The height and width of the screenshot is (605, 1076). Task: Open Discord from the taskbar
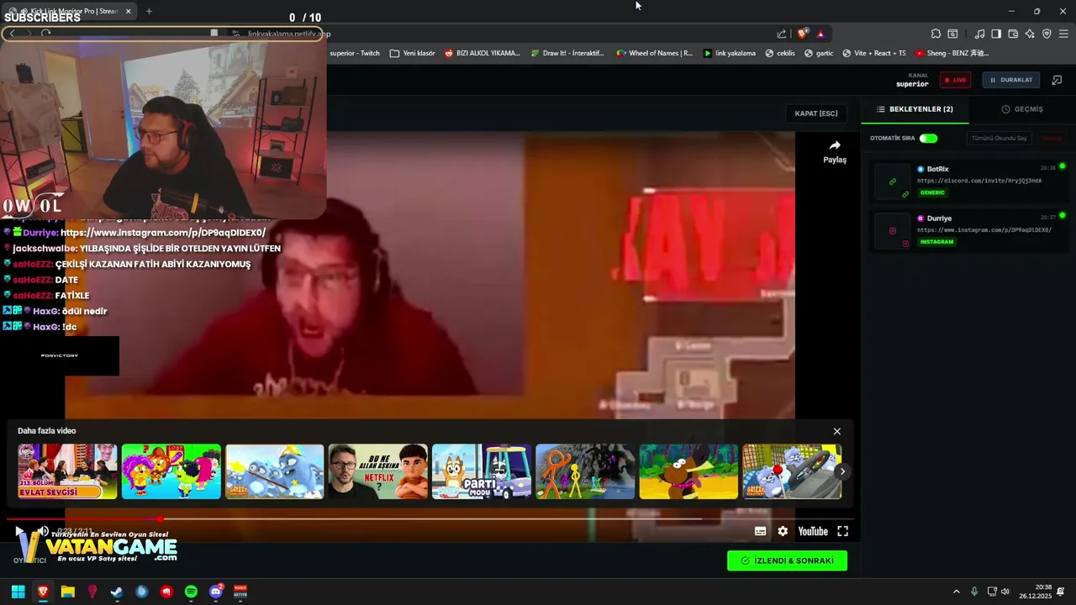(x=216, y=592)
